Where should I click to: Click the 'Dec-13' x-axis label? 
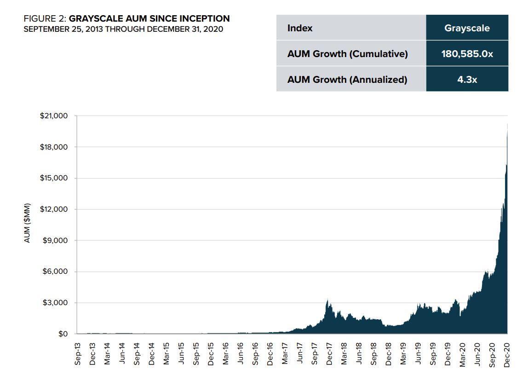pyautogui.click(x=92, y=354)
